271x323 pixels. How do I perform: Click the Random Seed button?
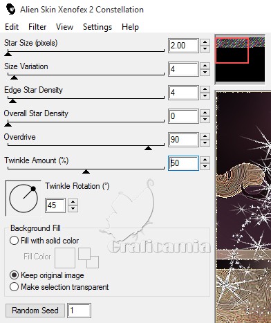[x=35, y=311]
